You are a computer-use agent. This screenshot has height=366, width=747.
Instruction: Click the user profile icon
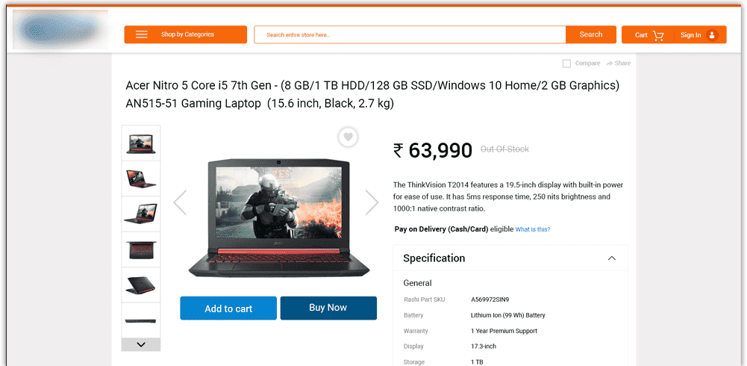(712, 35)
